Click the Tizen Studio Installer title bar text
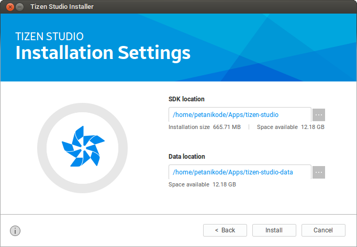Viewport: 357px width, 247px height. click(x=61, y=7)
